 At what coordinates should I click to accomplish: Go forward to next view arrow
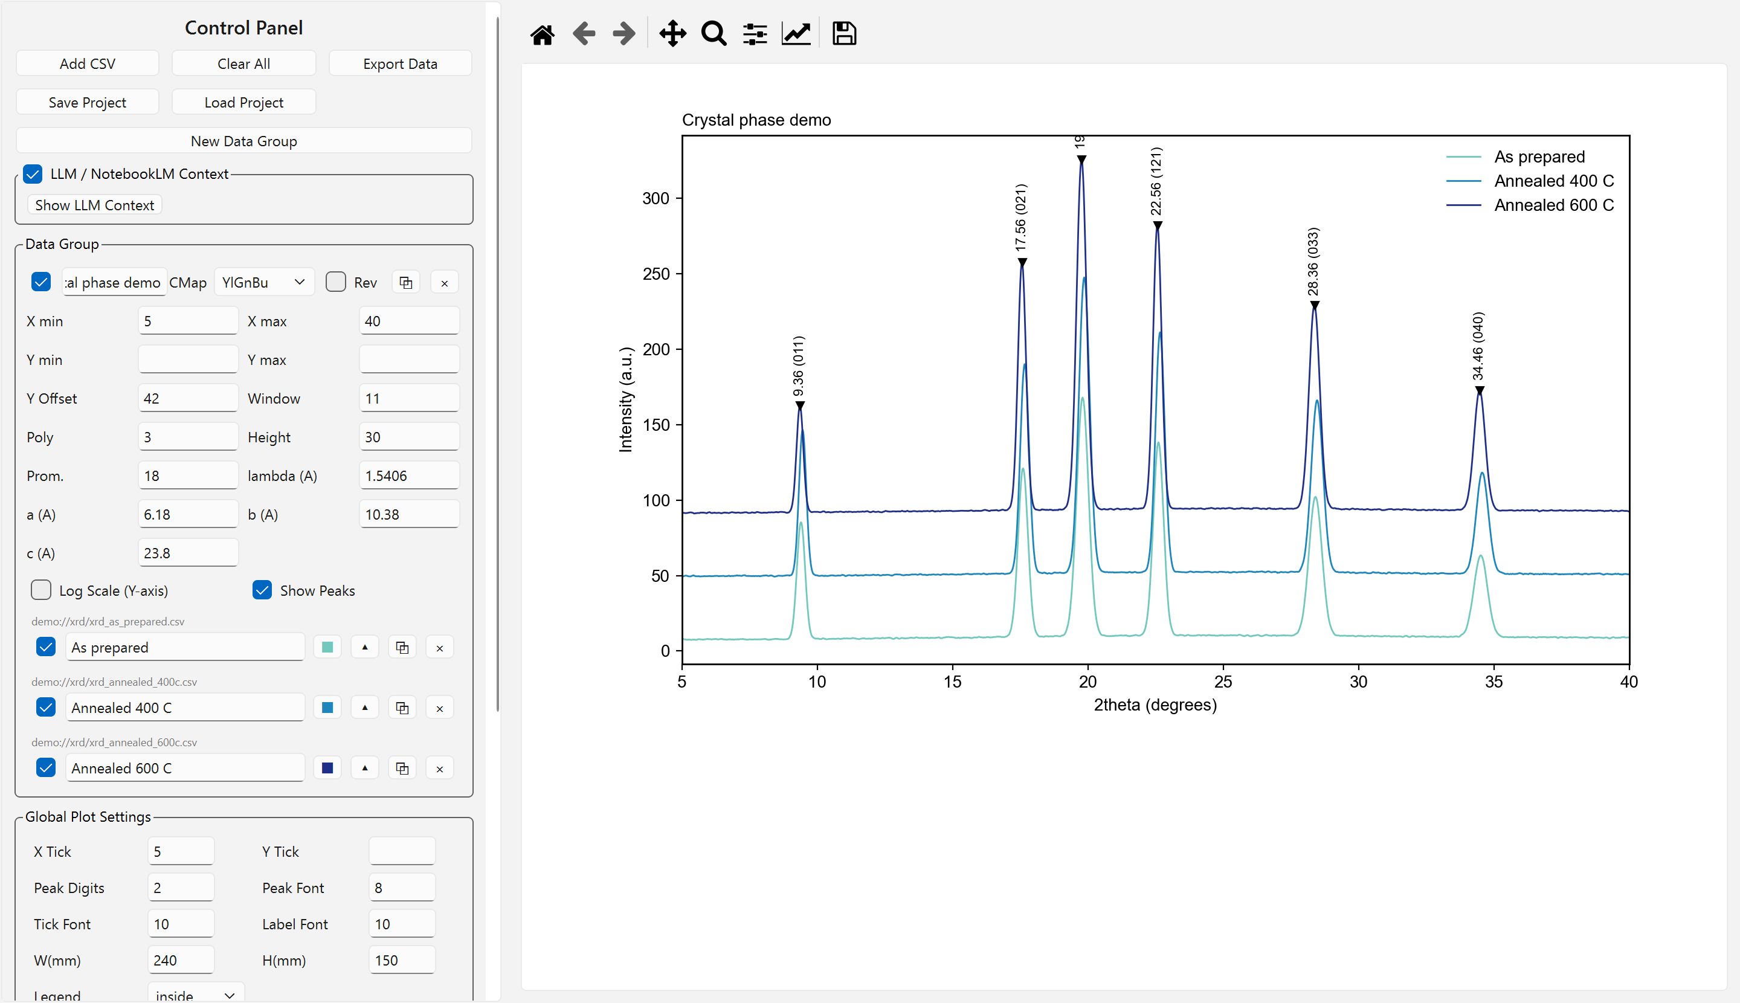coord(624,34)
